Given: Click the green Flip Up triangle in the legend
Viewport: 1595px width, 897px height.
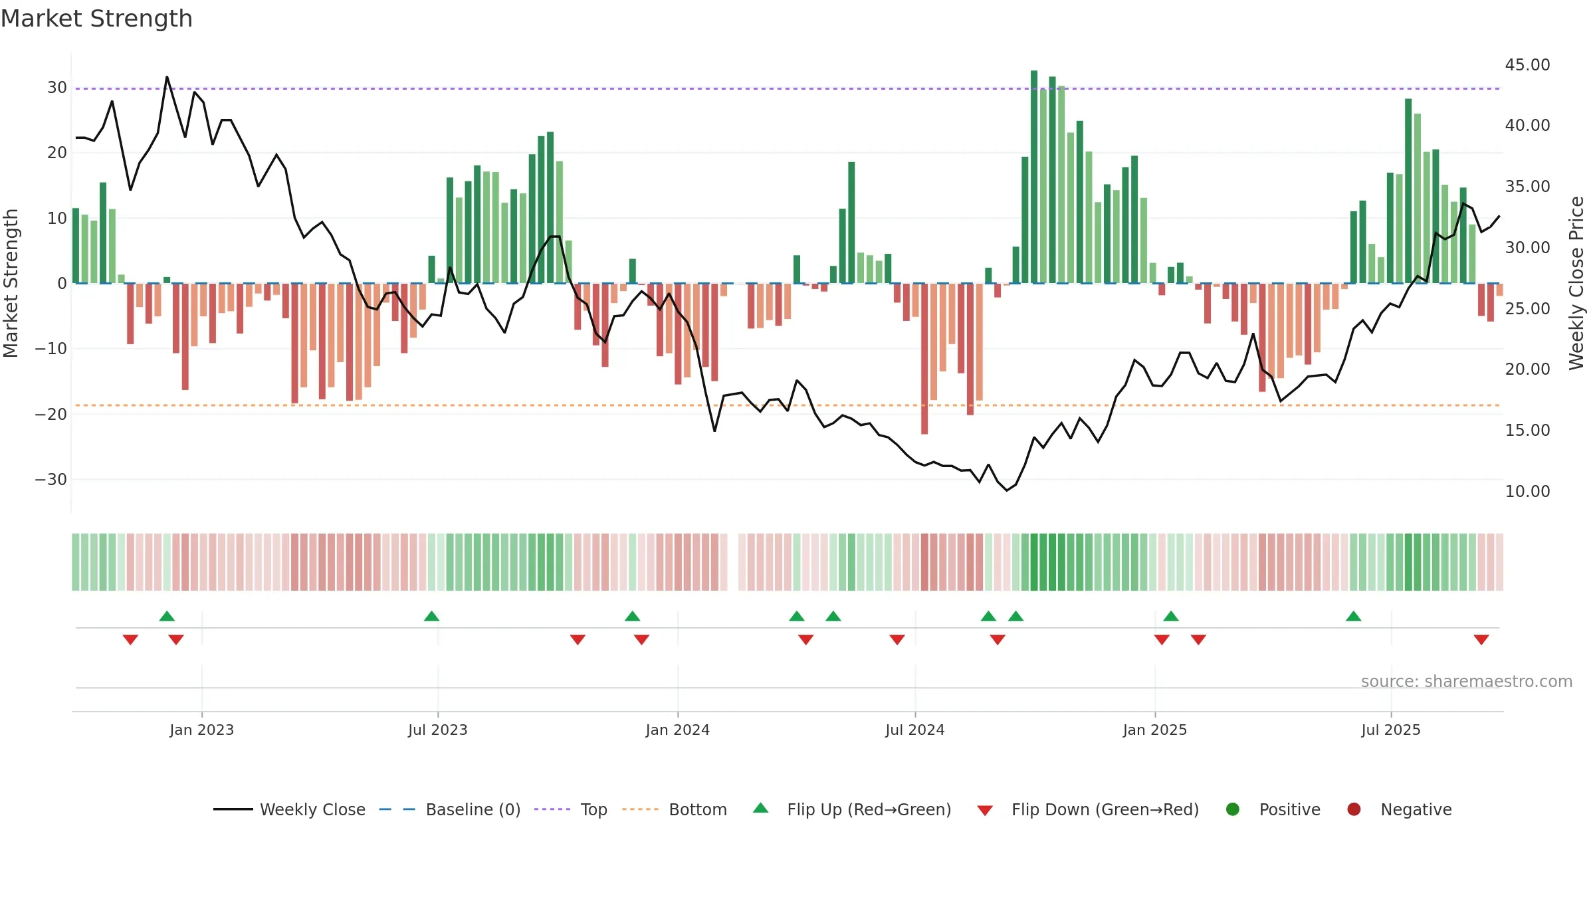Looking at the screenshot, I should click(x=761, y=808).
